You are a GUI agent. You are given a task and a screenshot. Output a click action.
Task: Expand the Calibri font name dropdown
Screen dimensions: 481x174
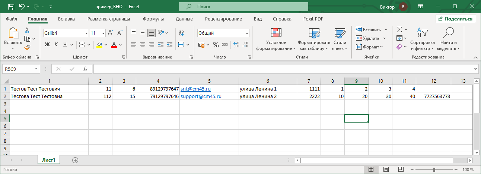click(86, 33)
